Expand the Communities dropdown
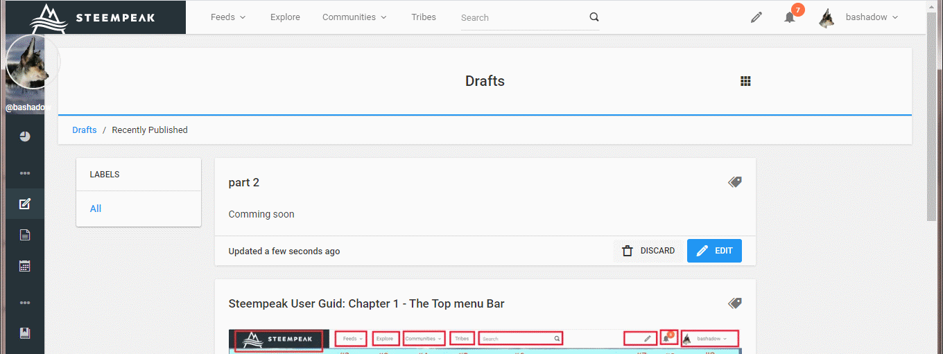This screenshot has width=943, height=354. (x=354, y=17)
